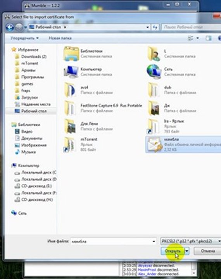Select the Компьютер system folder icon
Viewport: 221px width, 279px height.
pyautogui.click(x=71, y=72)
